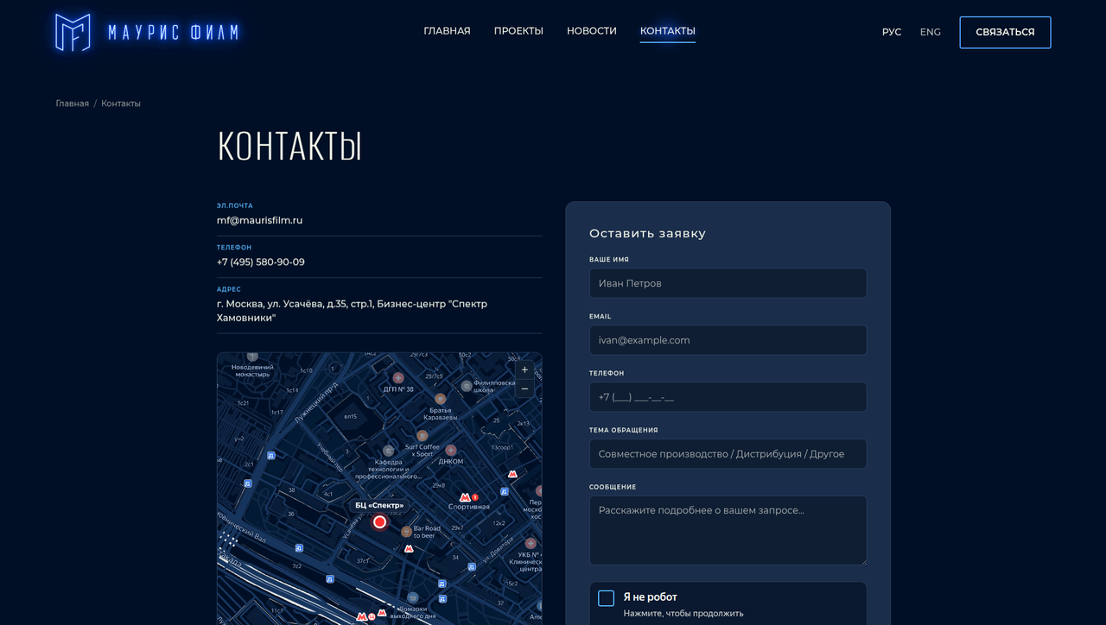Click the phone number +7 (495) 580-90-09

[x=261, y=262]
